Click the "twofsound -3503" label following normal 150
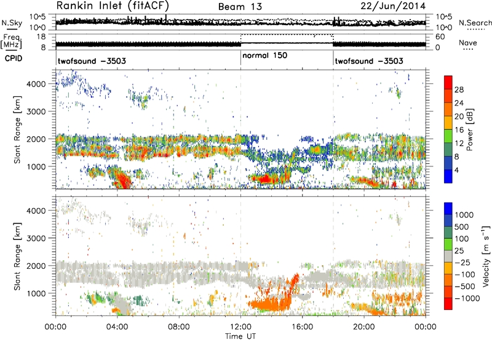 click(x=369, y=61)
